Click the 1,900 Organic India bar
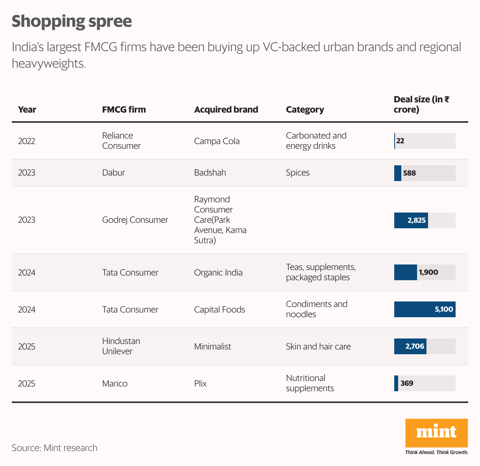Screen dimensions: 480x466 point(406,272)
